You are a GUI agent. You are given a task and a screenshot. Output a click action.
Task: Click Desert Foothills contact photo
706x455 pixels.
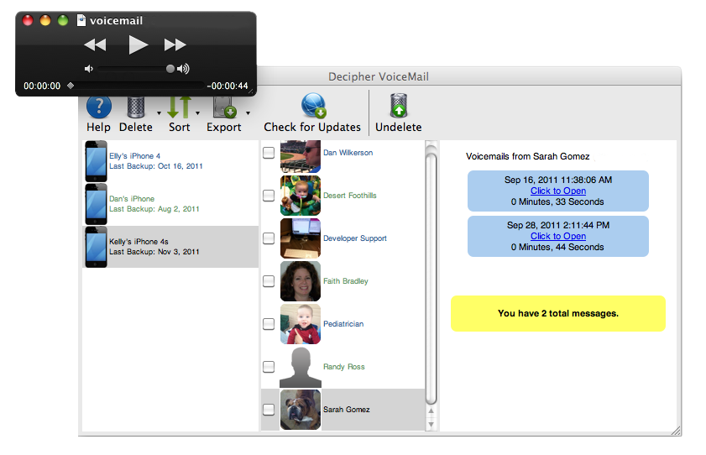pos(301,196)
